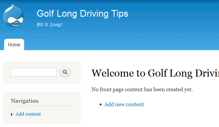Select the Navigation block heading
The height and width of the screenshot is (127, 219).
point(25,101)
